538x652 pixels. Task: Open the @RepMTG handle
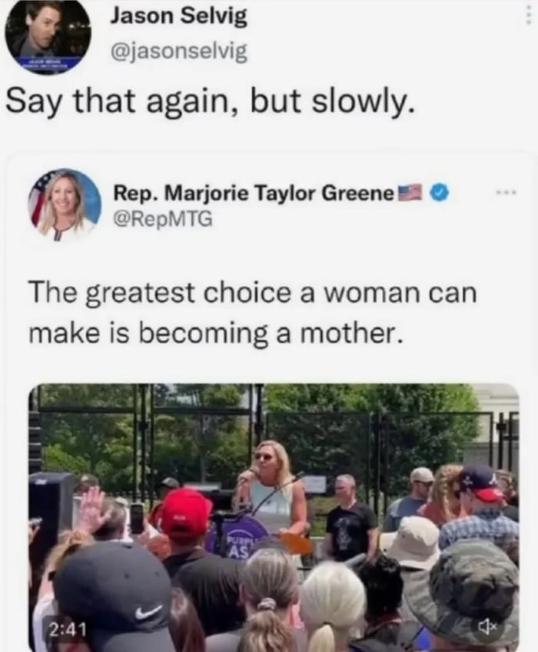[x=163, y=218]
